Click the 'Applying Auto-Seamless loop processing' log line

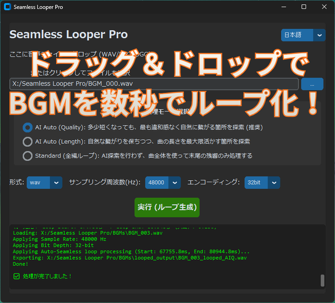pyautogui.click(x=131, y=252)
